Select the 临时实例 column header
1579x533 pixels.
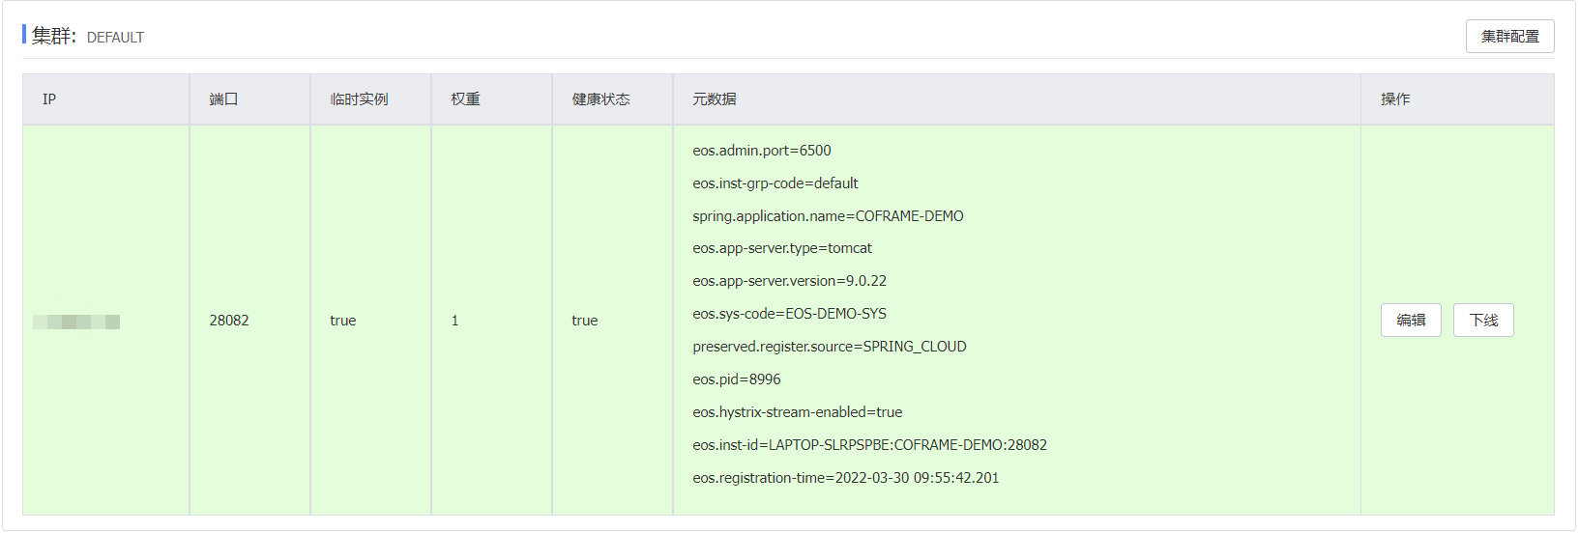[359, 99]
